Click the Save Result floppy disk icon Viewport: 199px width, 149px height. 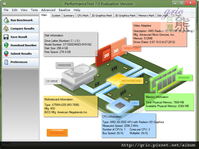(x=6, y=37)
